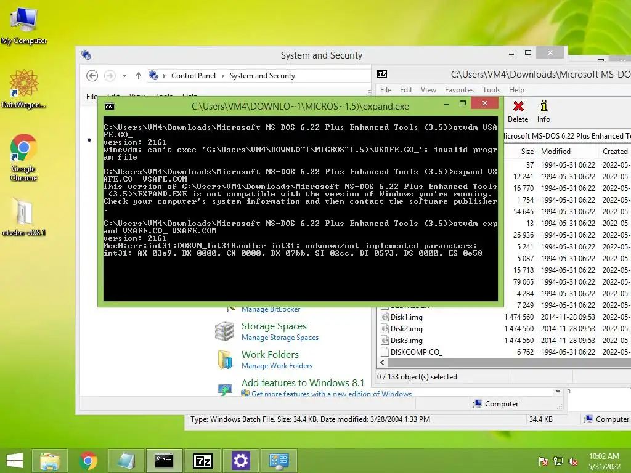Image resolution: width=631 pixels, height=473 pixels.
Task: Open the Help menu in 7-Zip
Action: click(516, 90)
